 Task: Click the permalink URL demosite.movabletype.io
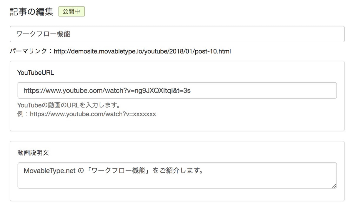tap(142, 52)
